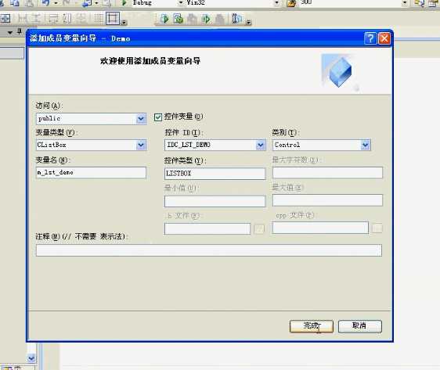Click the leftmost dialog editor toolbar icon

[5, 19]
